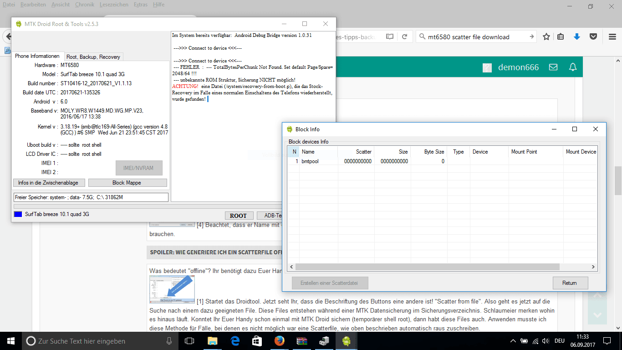Open the Bearbeiten menu
Screen dimensions: 622x350
click(33, 5)
